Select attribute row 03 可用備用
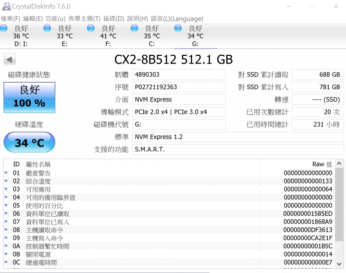This screenshot has width=346, height=273. [169, 189]
